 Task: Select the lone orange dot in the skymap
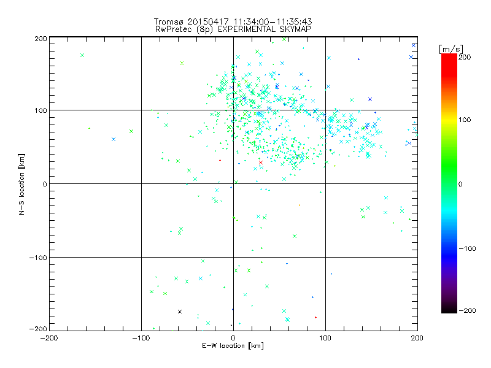[300, 205]
